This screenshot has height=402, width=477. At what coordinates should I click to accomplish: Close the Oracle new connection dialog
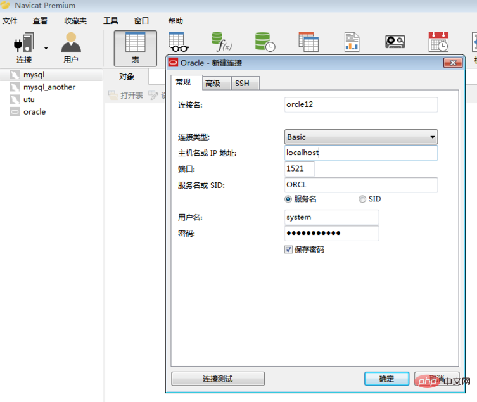tap(453, 63)
